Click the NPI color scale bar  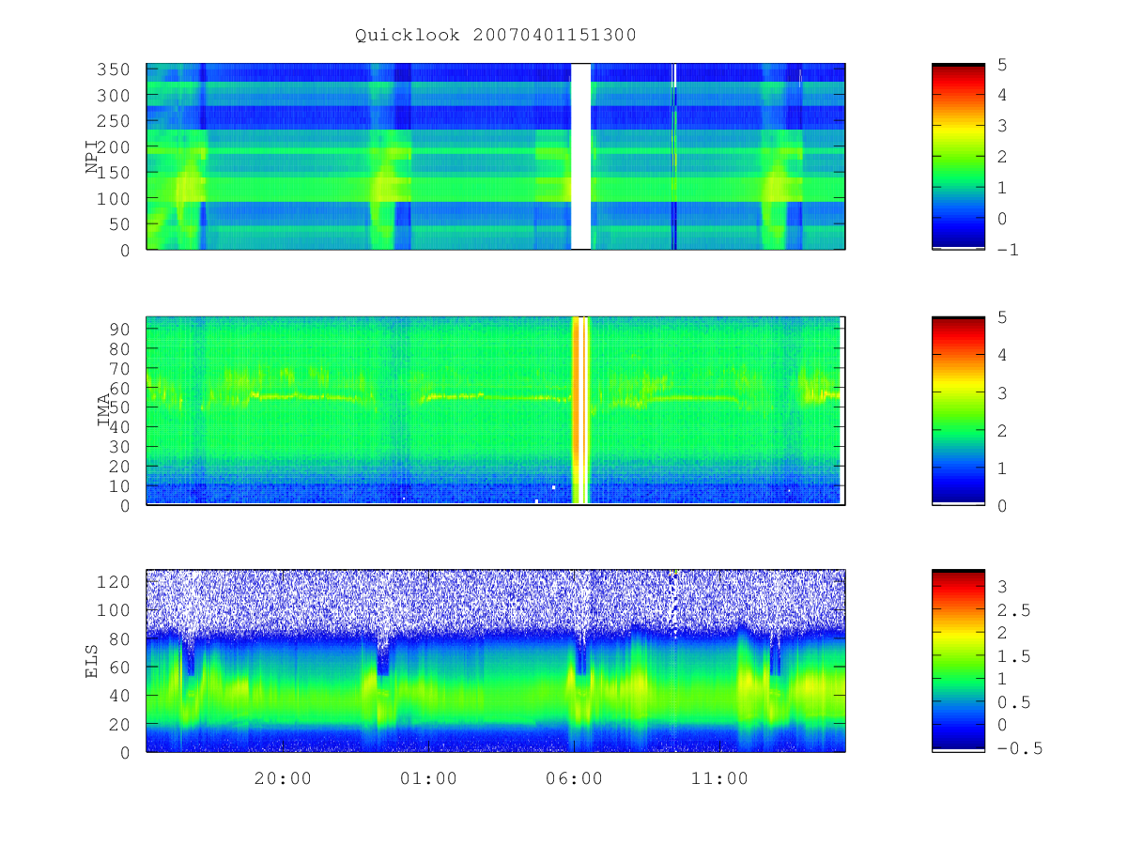[958, 157]
